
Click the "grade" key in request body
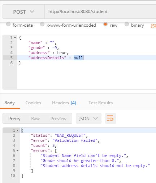[36, 48]
